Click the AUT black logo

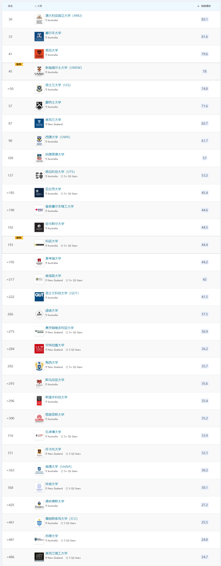pyautogui.click(x=39, y=557)
